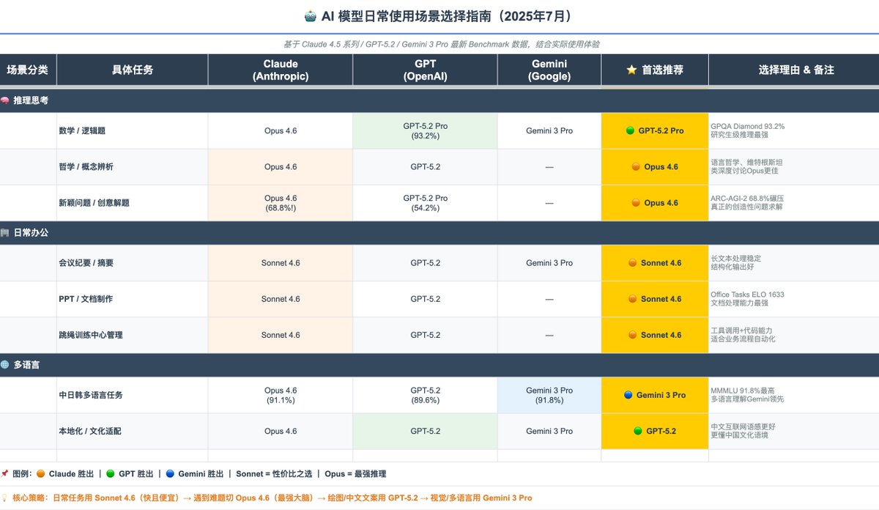Click the GPQA Diamond 93.2% note

coord(747,126)
